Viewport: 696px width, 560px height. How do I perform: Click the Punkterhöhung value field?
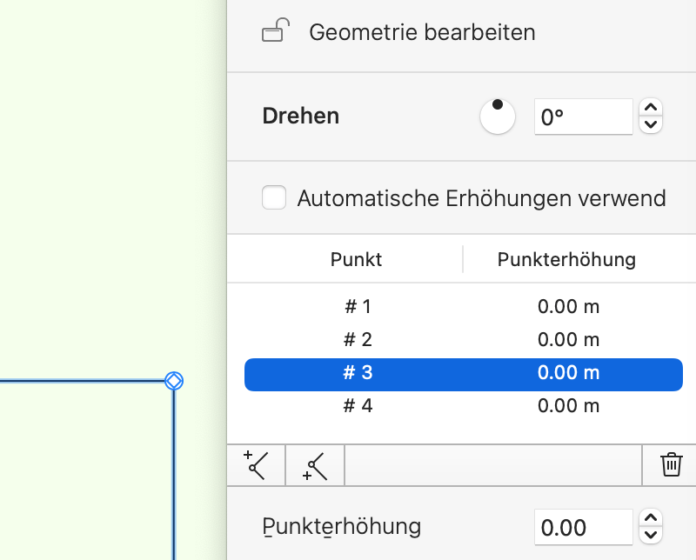pyautogui.click(x=583, y=527)
